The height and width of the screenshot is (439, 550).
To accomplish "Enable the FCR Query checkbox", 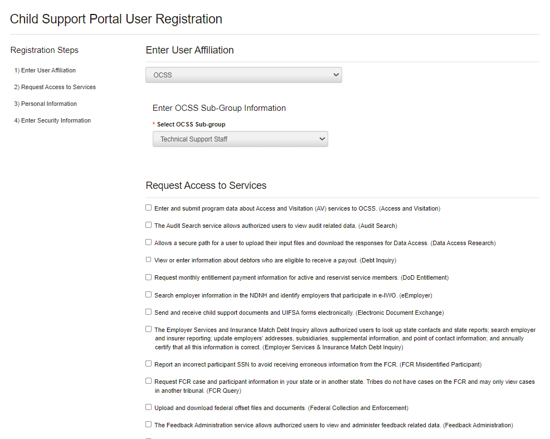I will (149, 381).
